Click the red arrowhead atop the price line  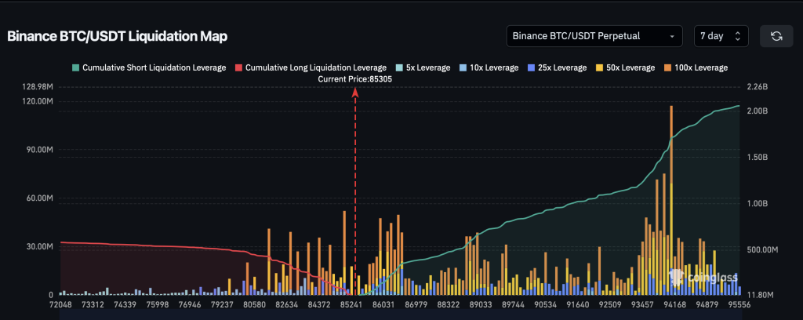(x=355, y=93)
